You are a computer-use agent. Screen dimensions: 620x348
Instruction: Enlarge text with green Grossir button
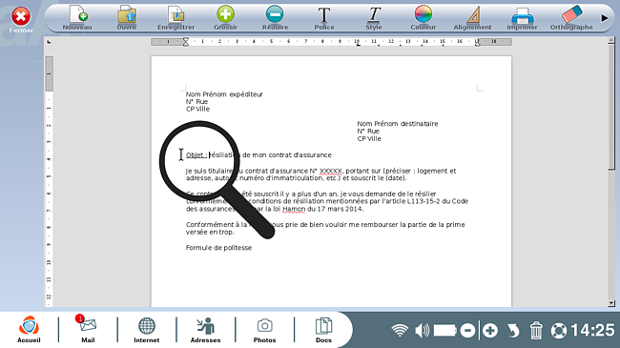225,18
